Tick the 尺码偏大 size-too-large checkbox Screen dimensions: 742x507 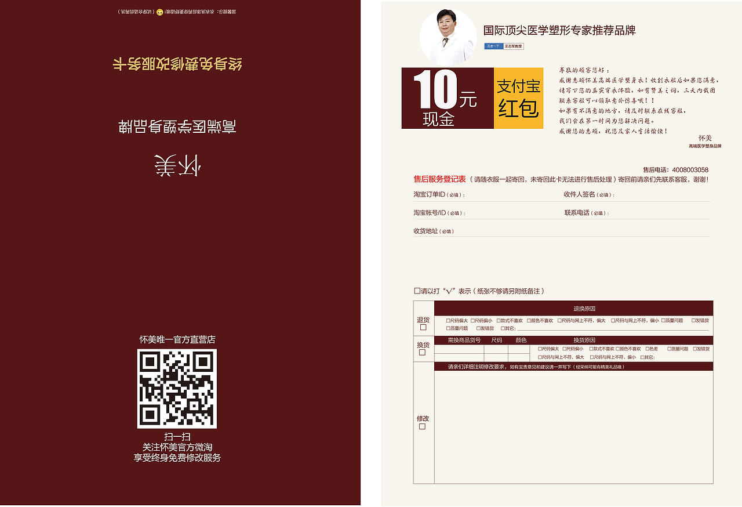click(x=449, y=320)
